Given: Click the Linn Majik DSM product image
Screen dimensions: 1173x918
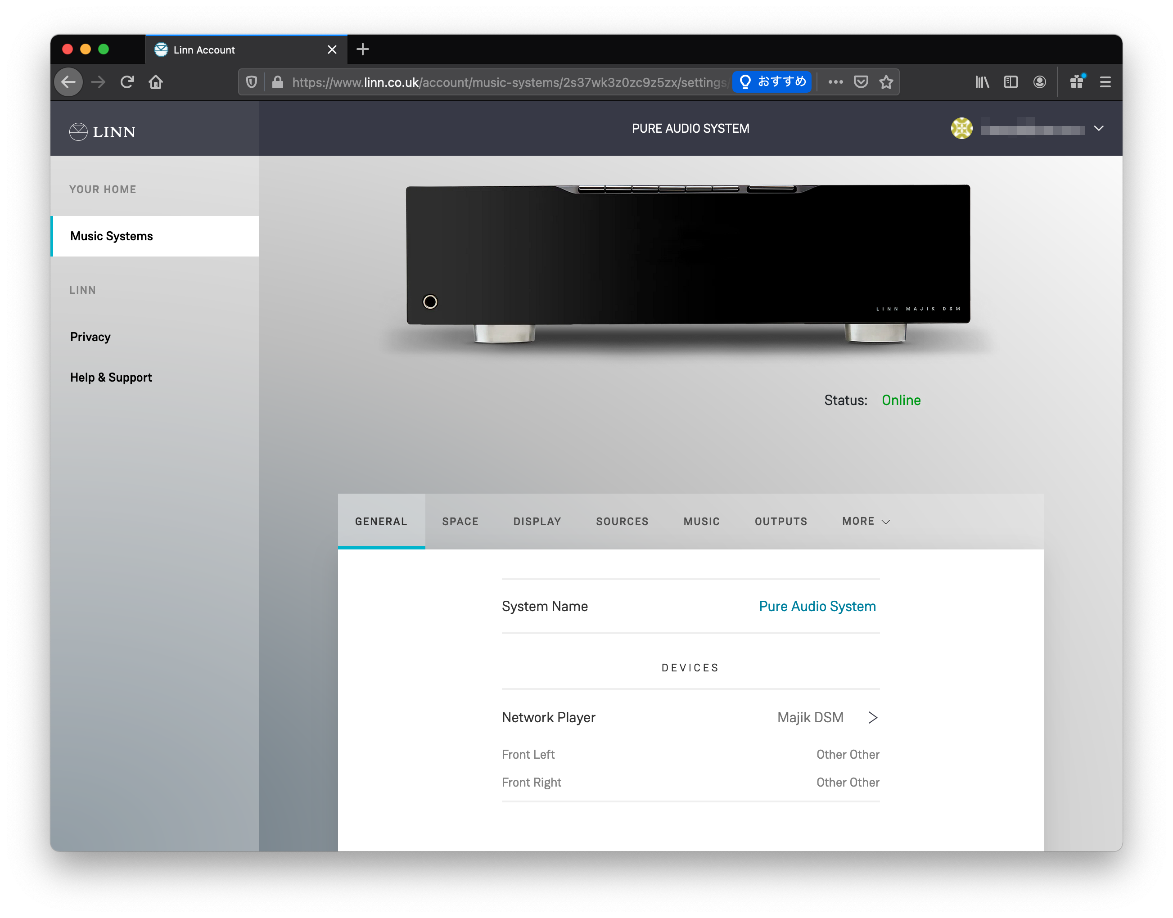Looking at the screenshot, I should (688, 263).
